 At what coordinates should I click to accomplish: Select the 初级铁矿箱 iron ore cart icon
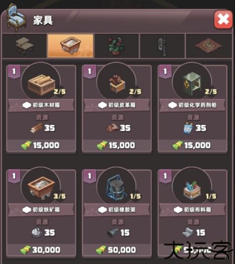click(41, 188)
